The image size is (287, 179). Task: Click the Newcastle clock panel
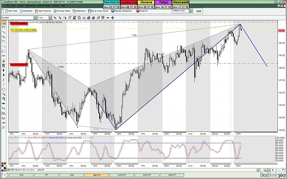[180, 5]
